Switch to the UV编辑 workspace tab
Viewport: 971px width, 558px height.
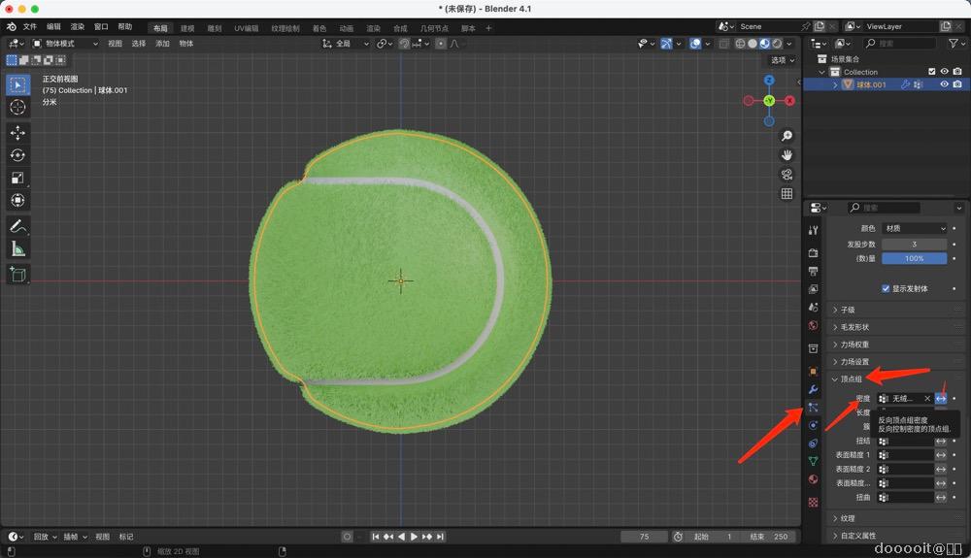[246, 28]
